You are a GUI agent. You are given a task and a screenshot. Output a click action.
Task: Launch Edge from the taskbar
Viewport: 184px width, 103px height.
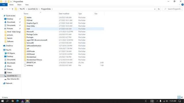click(x=18, y=101)
